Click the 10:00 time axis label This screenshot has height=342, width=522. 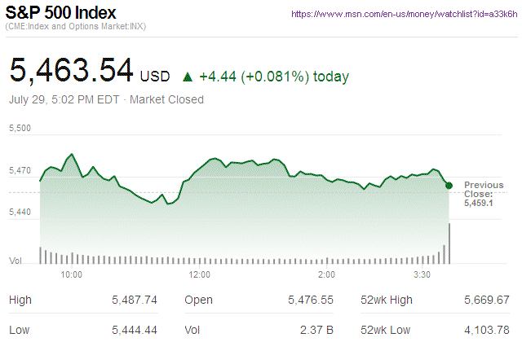72,274
